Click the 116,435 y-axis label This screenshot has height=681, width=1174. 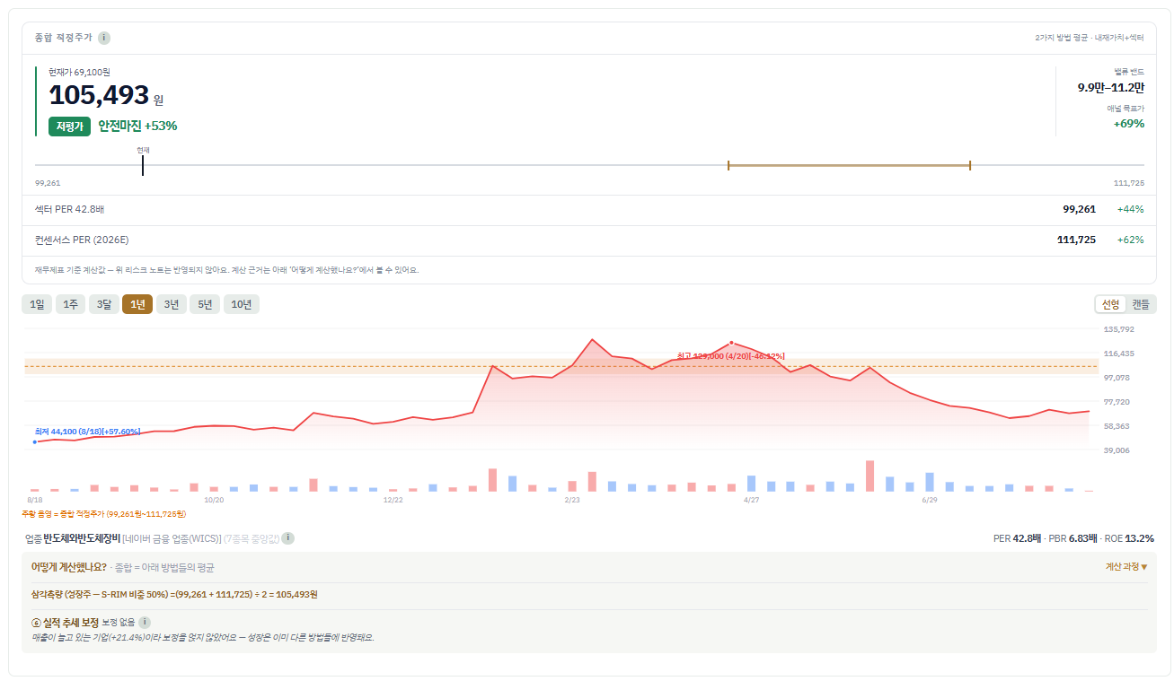click(1119, 354)
